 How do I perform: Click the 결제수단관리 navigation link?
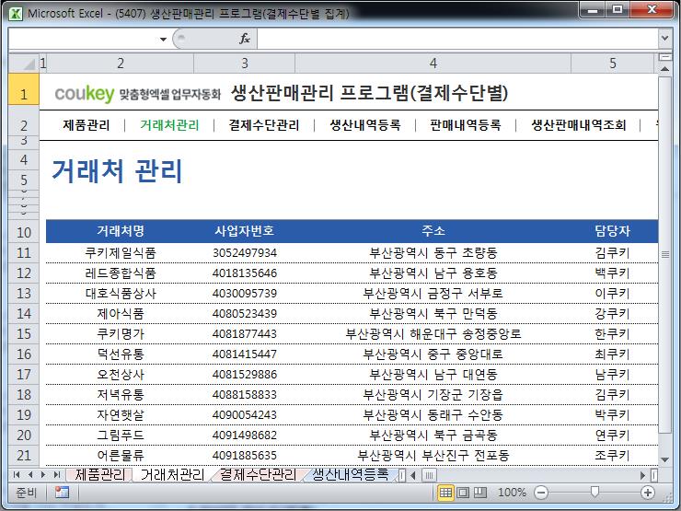264,125
